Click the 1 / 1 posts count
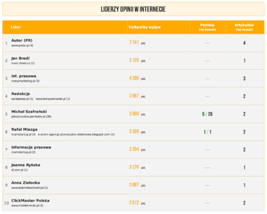Screen dimensions: 267x214 coord(207,132)
